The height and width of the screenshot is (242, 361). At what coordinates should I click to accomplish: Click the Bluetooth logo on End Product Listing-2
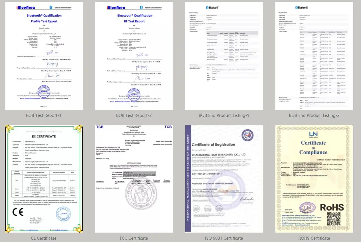tap(302, 7)
